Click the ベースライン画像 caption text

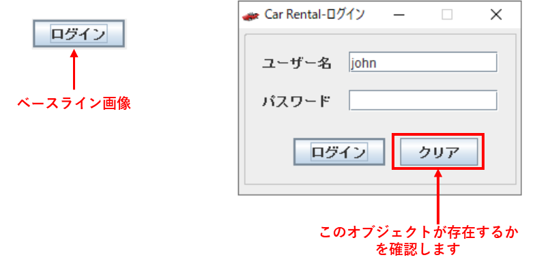[74, 104]
